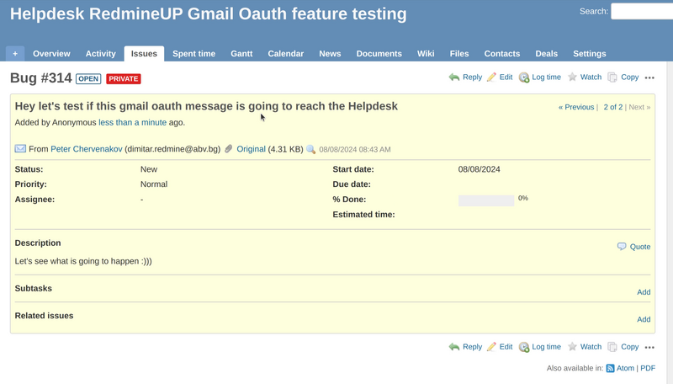Open Peter Chervenakov contact link
This screenshot has height=384, width=673.
[87, 149]
